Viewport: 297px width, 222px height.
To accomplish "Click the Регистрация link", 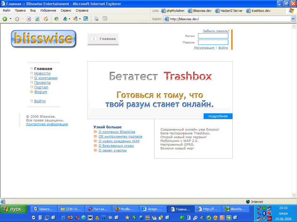I will tap(204, 48).
